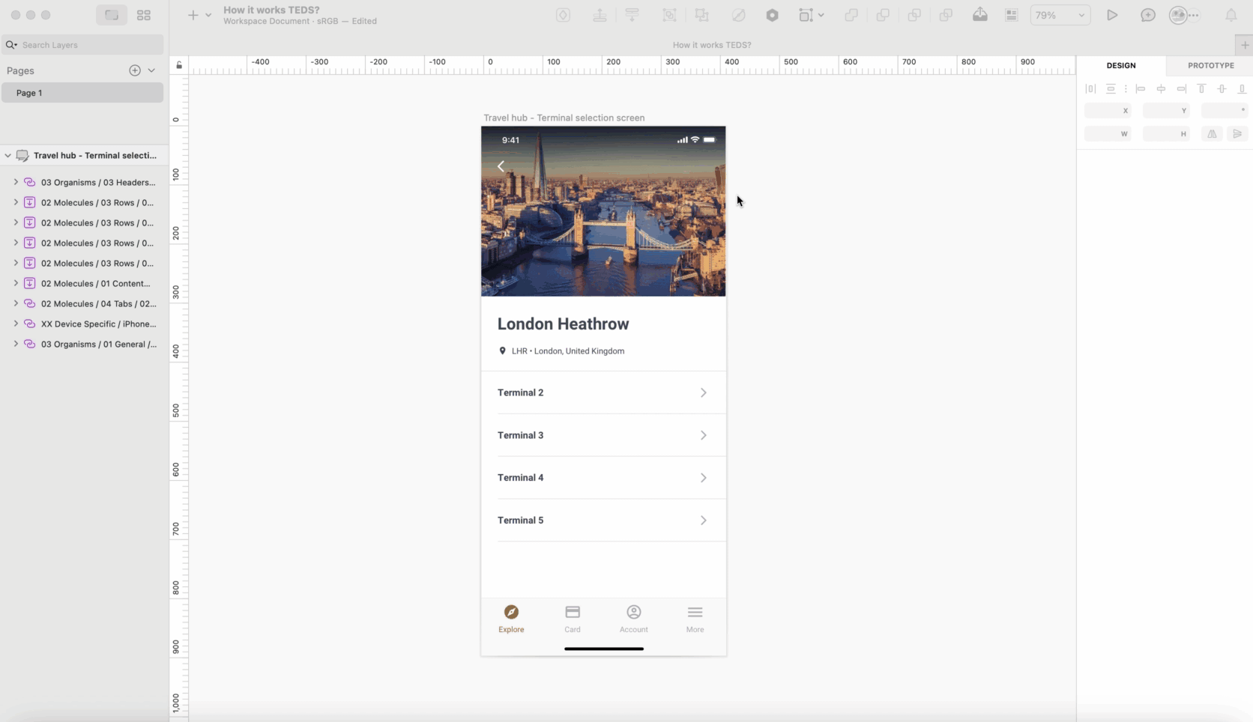This screenshot has width=1253, height=722.
Task: Expand the 02 Molecules / 04 Tabs layer
Action: pos(16,303)
